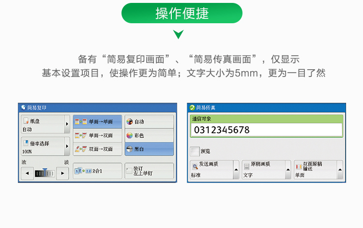This screenshot has width=363, height=228.
Task: Click the 倍率选择 document icon
Action: [x=26, y=143]
